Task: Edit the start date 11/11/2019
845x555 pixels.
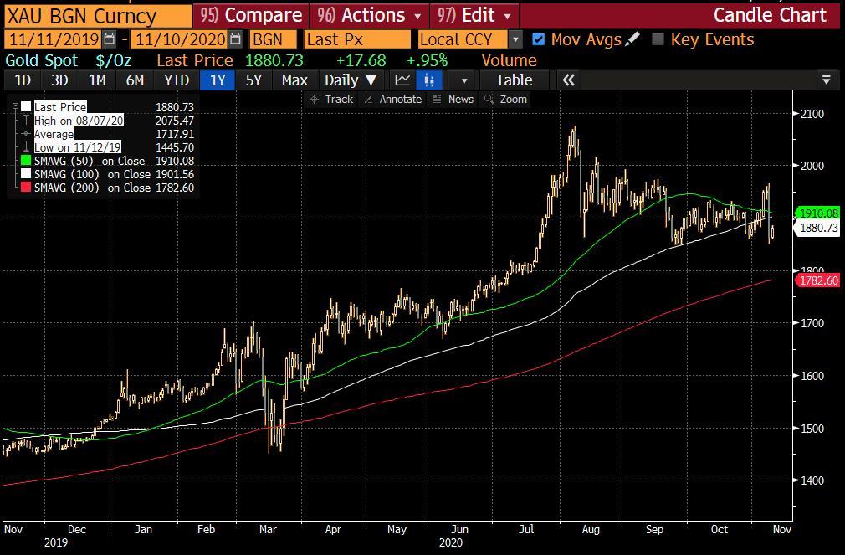Action: 53,39
